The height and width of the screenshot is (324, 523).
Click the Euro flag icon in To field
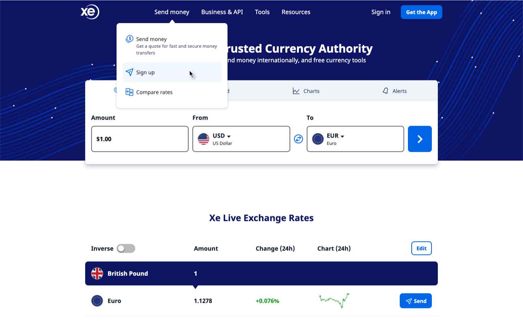(318, 139)
